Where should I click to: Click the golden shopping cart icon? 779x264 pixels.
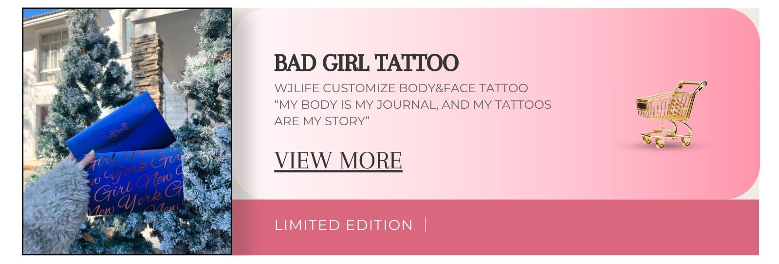pyautogui.click(x=671, y=114)
